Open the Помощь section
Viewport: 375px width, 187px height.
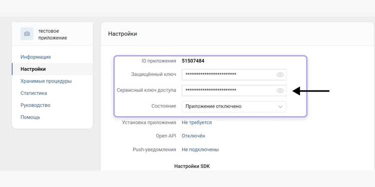30,117
